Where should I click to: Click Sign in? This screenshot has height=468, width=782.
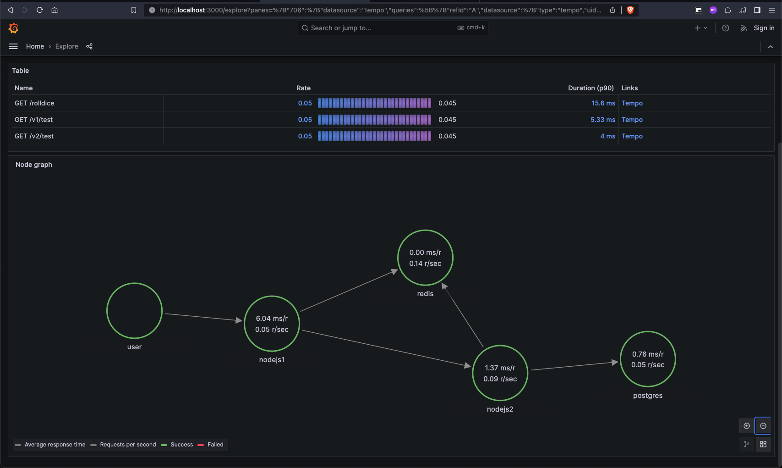point(764,28)
